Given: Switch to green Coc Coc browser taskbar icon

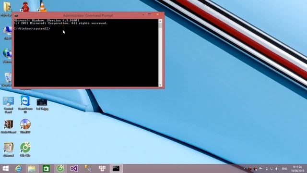Looking at the screenshot, I should pyautogui.click(x=60, y=169).
